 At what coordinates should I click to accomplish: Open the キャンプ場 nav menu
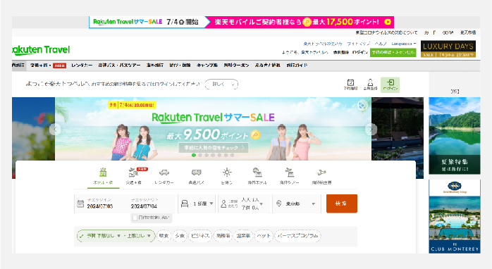(207, 65)
